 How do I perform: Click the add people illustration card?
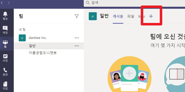129,78
